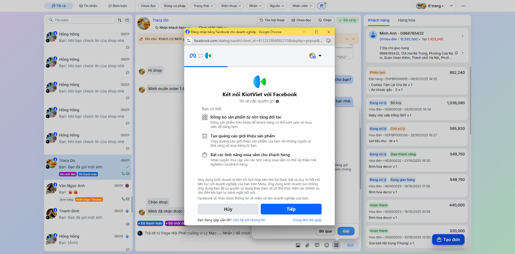Open the conversation list options icon

coord(127,20)
